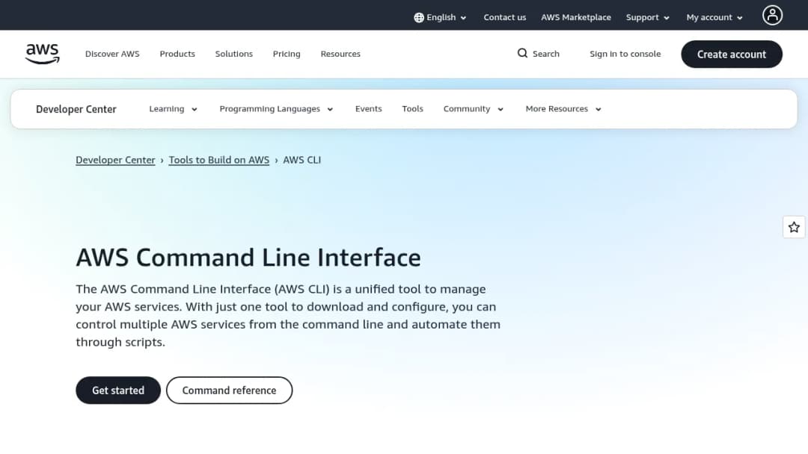Viewport: 808px width, 454px height.
Task: Click the Search field label
Action: [x=545, y=54]
